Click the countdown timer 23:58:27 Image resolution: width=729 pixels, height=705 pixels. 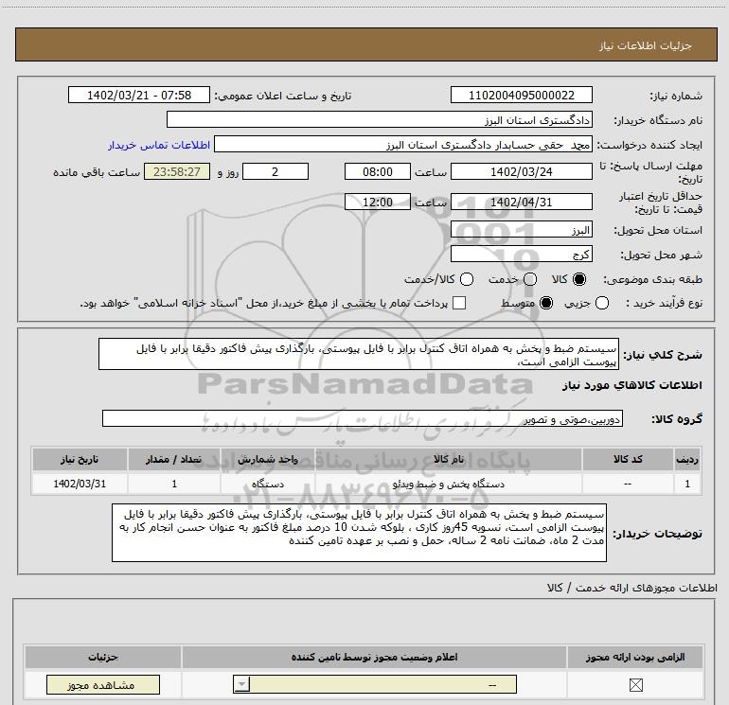tap(177, 172)
